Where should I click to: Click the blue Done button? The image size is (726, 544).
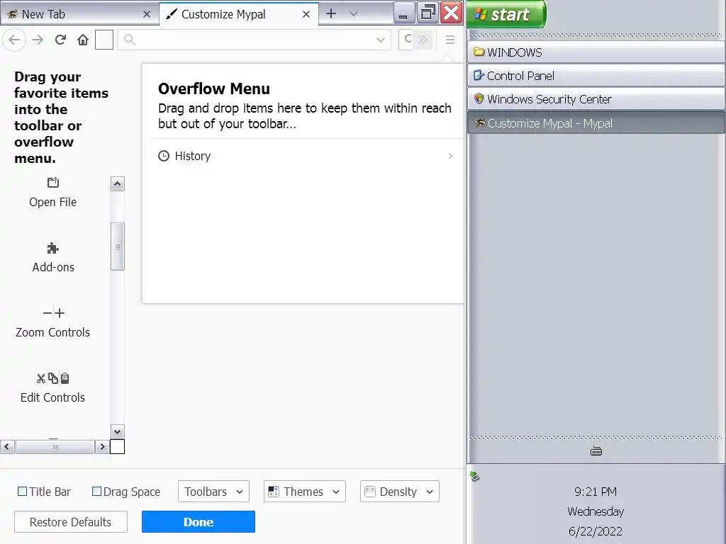point(199,522)
